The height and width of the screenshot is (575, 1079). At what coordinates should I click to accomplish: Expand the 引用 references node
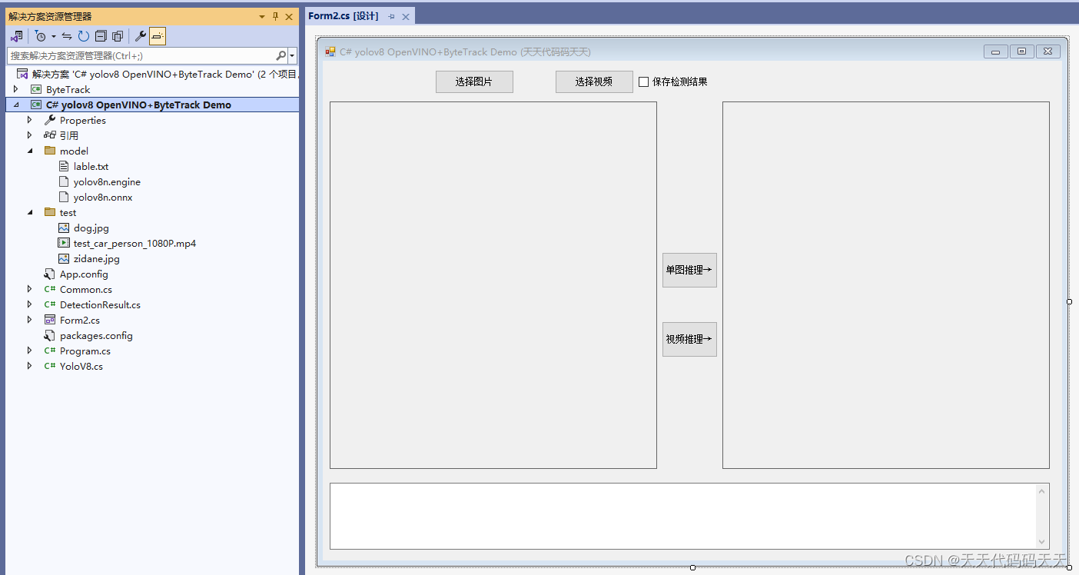[x=30, y=135]
